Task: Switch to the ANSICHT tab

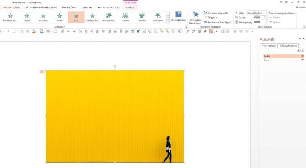Action: (87, 7)
